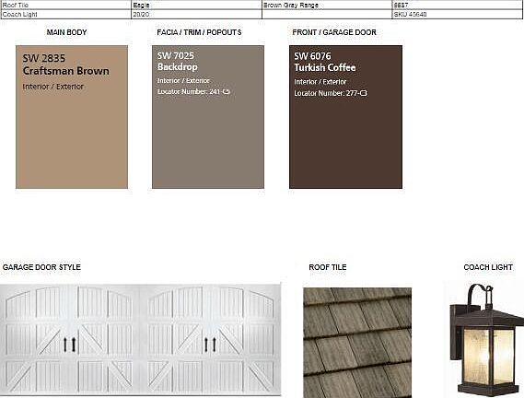Click the MAIN BODY heading

[66, 32]
